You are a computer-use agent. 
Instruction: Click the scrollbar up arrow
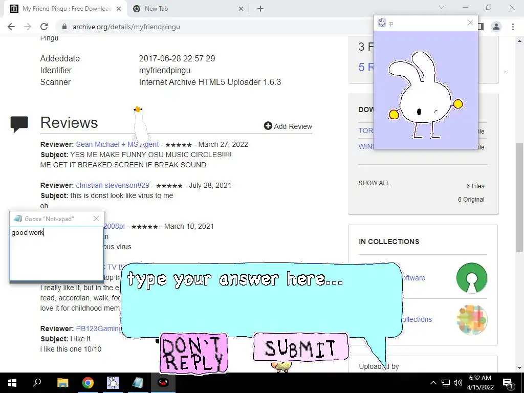(x=519, y=41)
